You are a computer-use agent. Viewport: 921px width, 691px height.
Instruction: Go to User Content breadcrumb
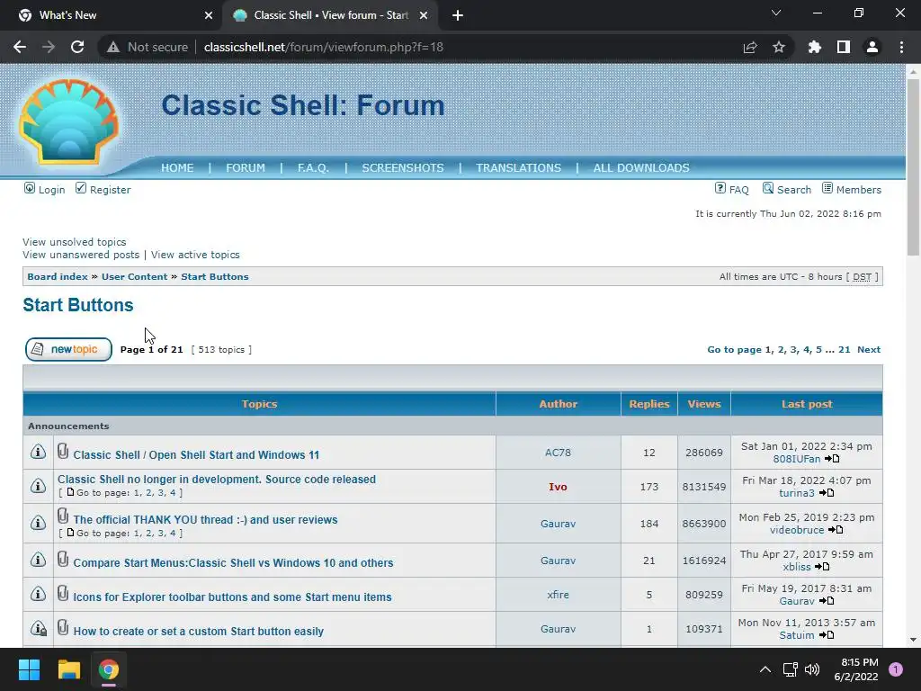tap(135, 277)
